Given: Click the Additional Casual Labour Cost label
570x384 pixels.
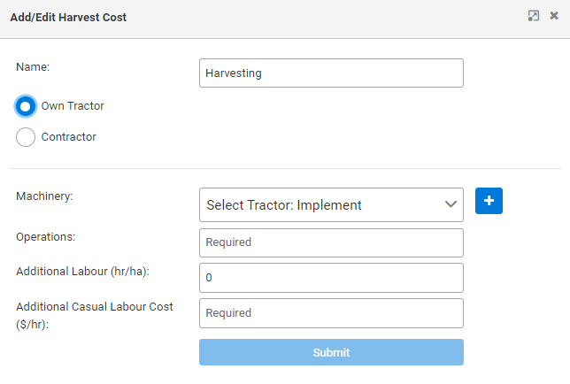Looking at the screenshot, I should (94, 306).
